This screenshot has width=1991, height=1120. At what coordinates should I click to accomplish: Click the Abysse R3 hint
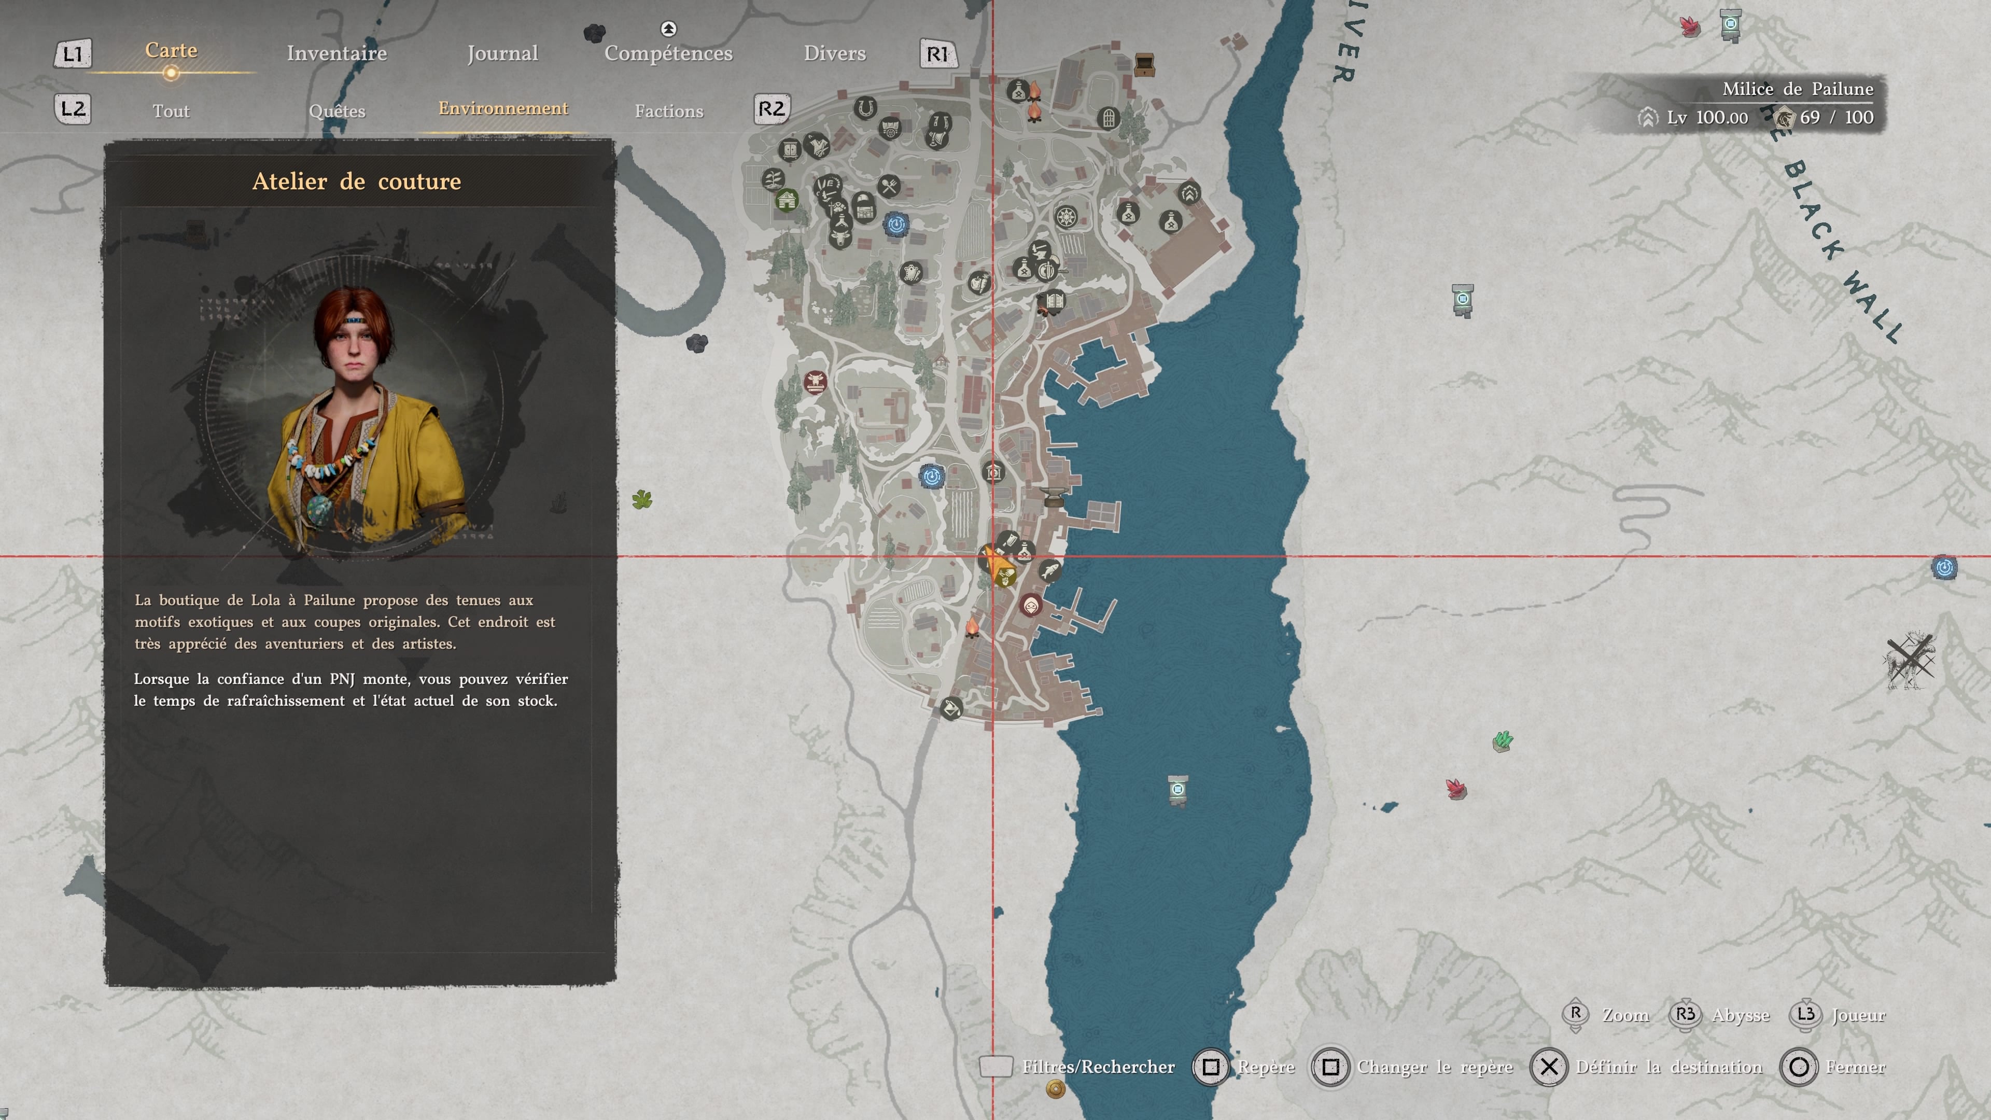[x=1720, y=1015]
